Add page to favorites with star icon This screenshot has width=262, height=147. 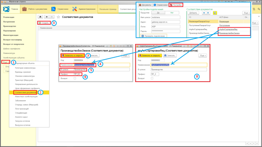58,16
